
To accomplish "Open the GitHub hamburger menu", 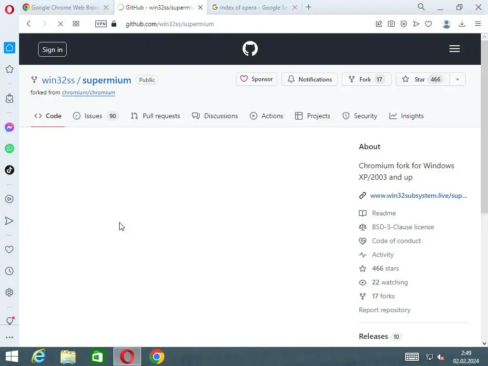I will (x=454, y=49).
